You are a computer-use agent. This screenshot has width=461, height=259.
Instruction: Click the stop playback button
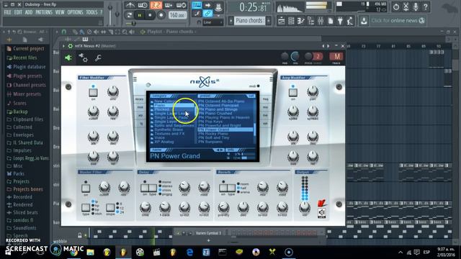pyautogui.click(x=150, y=15)
